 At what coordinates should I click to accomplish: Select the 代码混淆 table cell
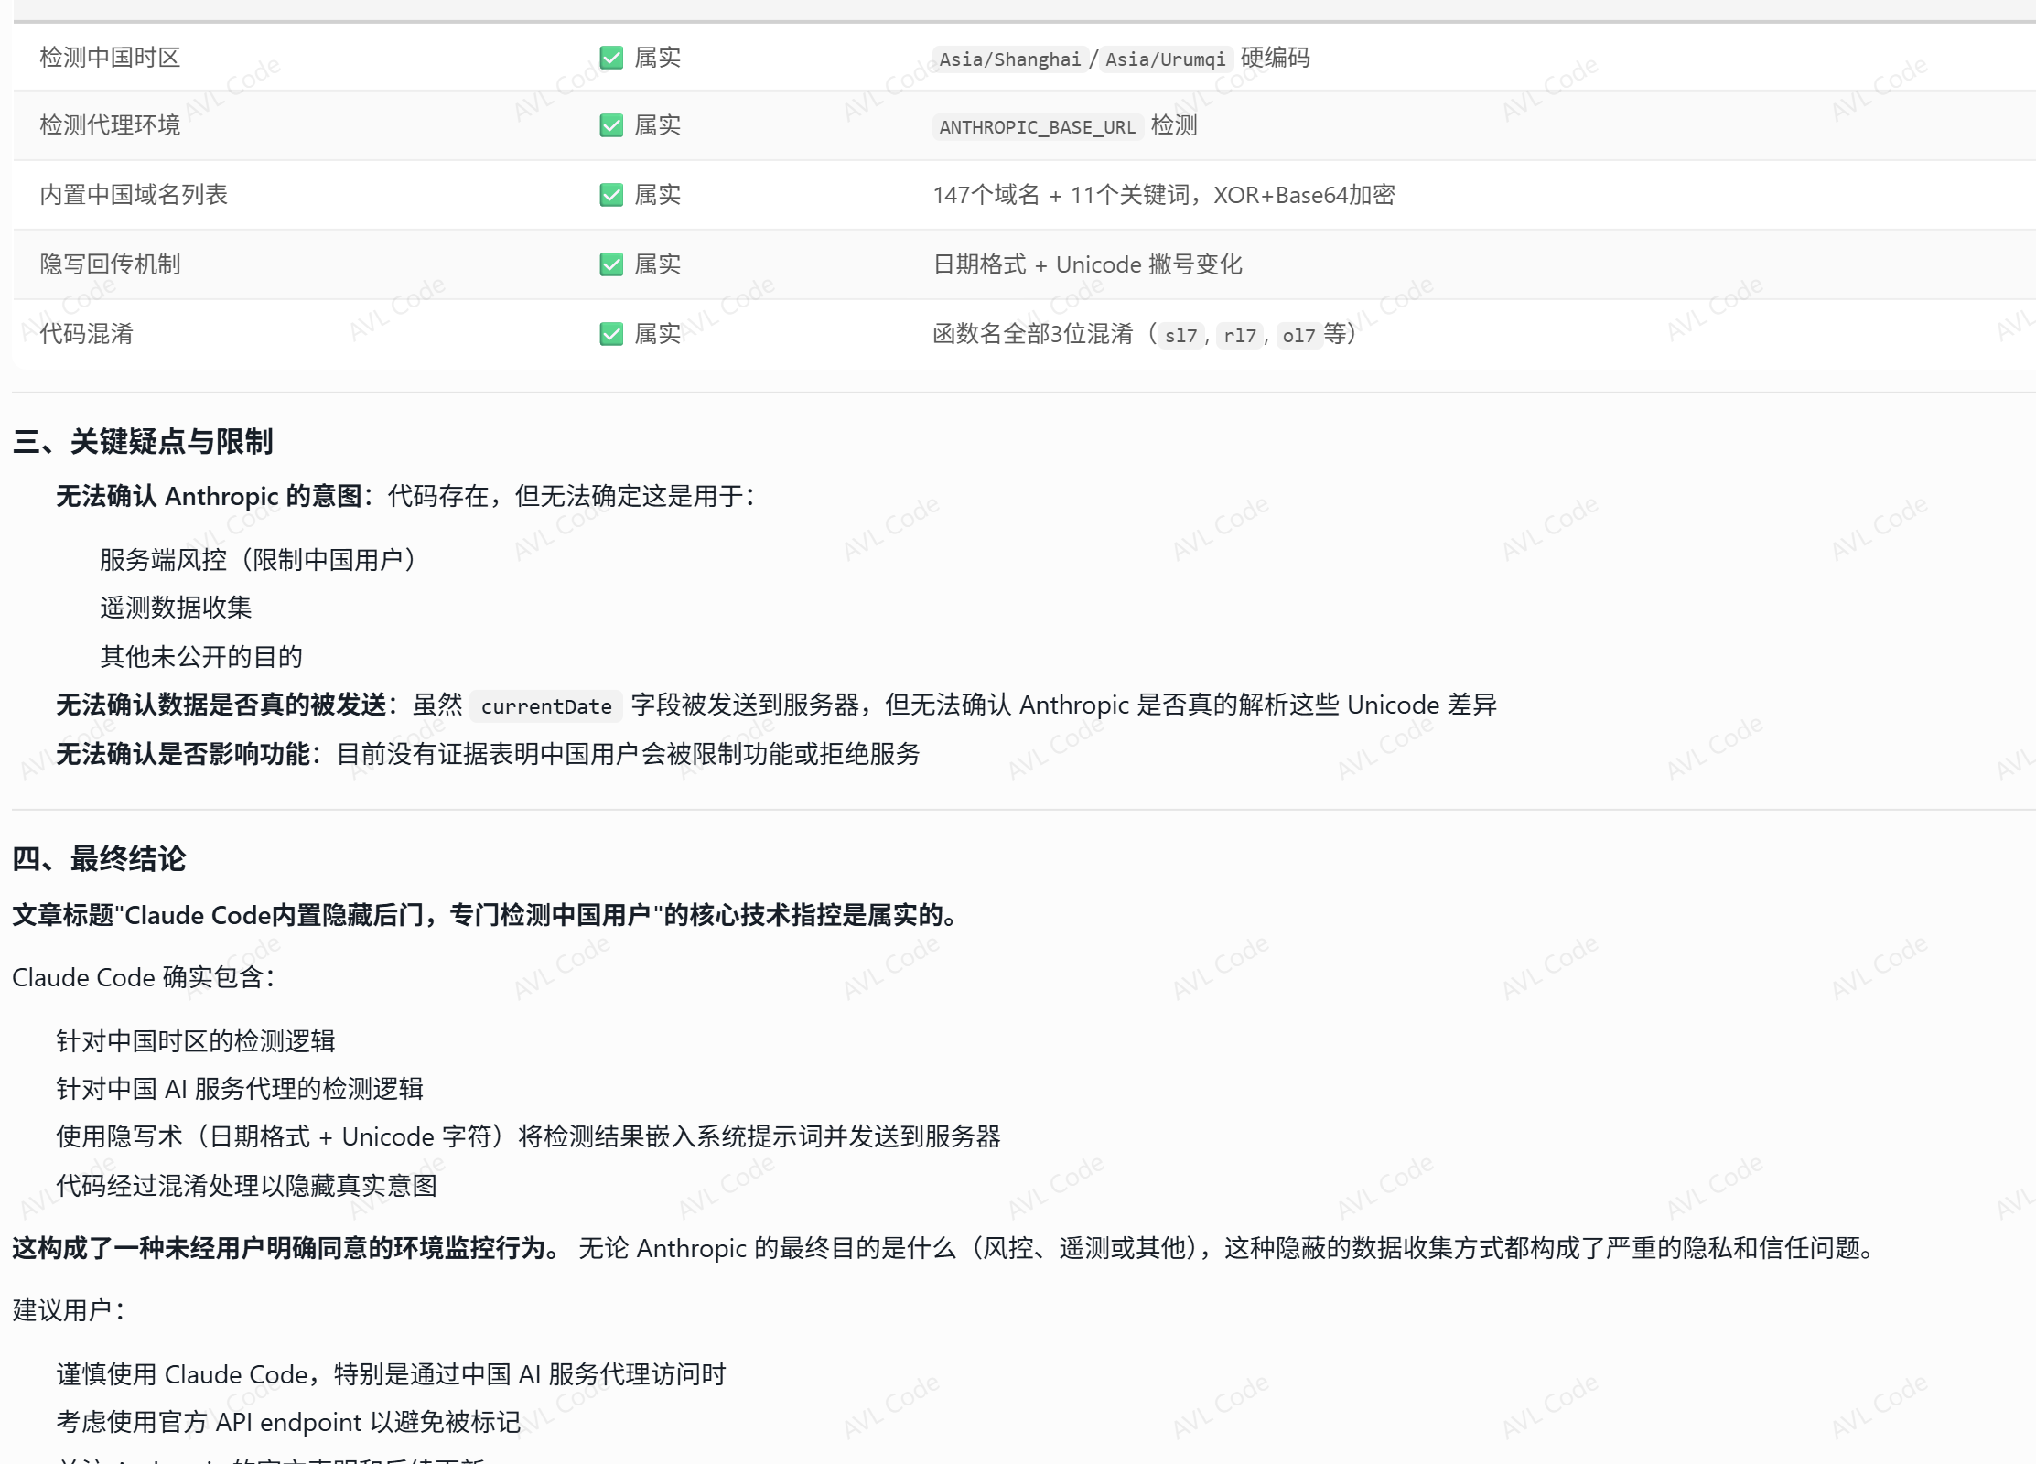[86, 334]
